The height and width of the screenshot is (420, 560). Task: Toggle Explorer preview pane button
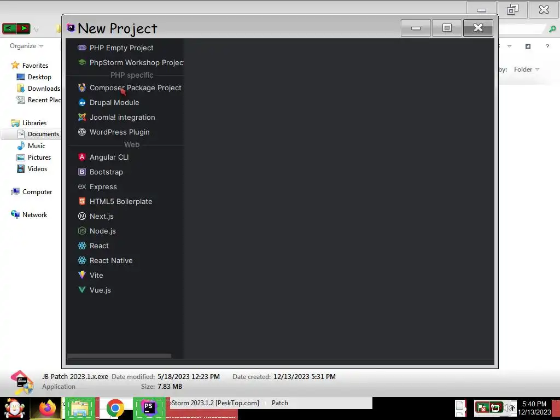tap(528, 46)
